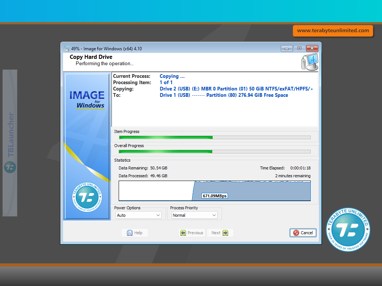Click the TB logo on the TBLauncher tab
382x286 pixels.
click(x=10, y=167)
